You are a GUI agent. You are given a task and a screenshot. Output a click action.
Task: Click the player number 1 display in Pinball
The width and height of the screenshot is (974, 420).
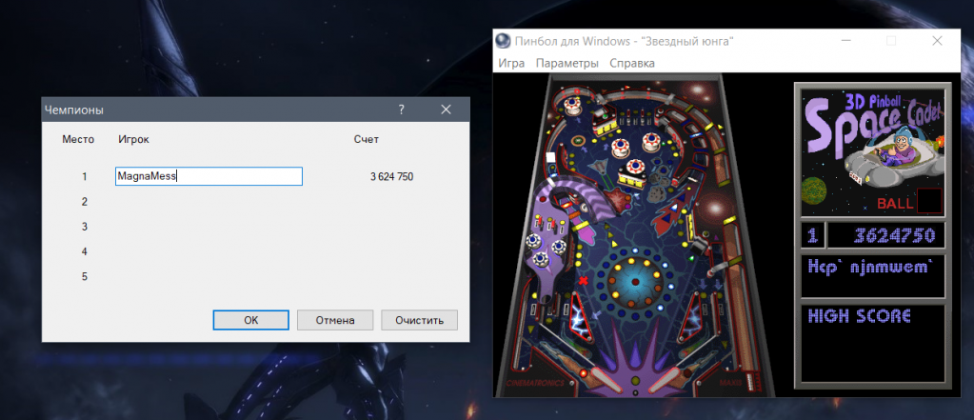(x=812, y=235)
